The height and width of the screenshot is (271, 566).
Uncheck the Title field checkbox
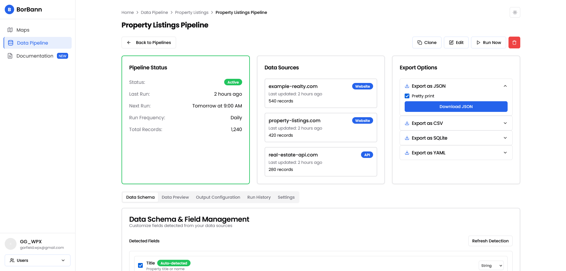pyautogui.click(x=140, y=265)
